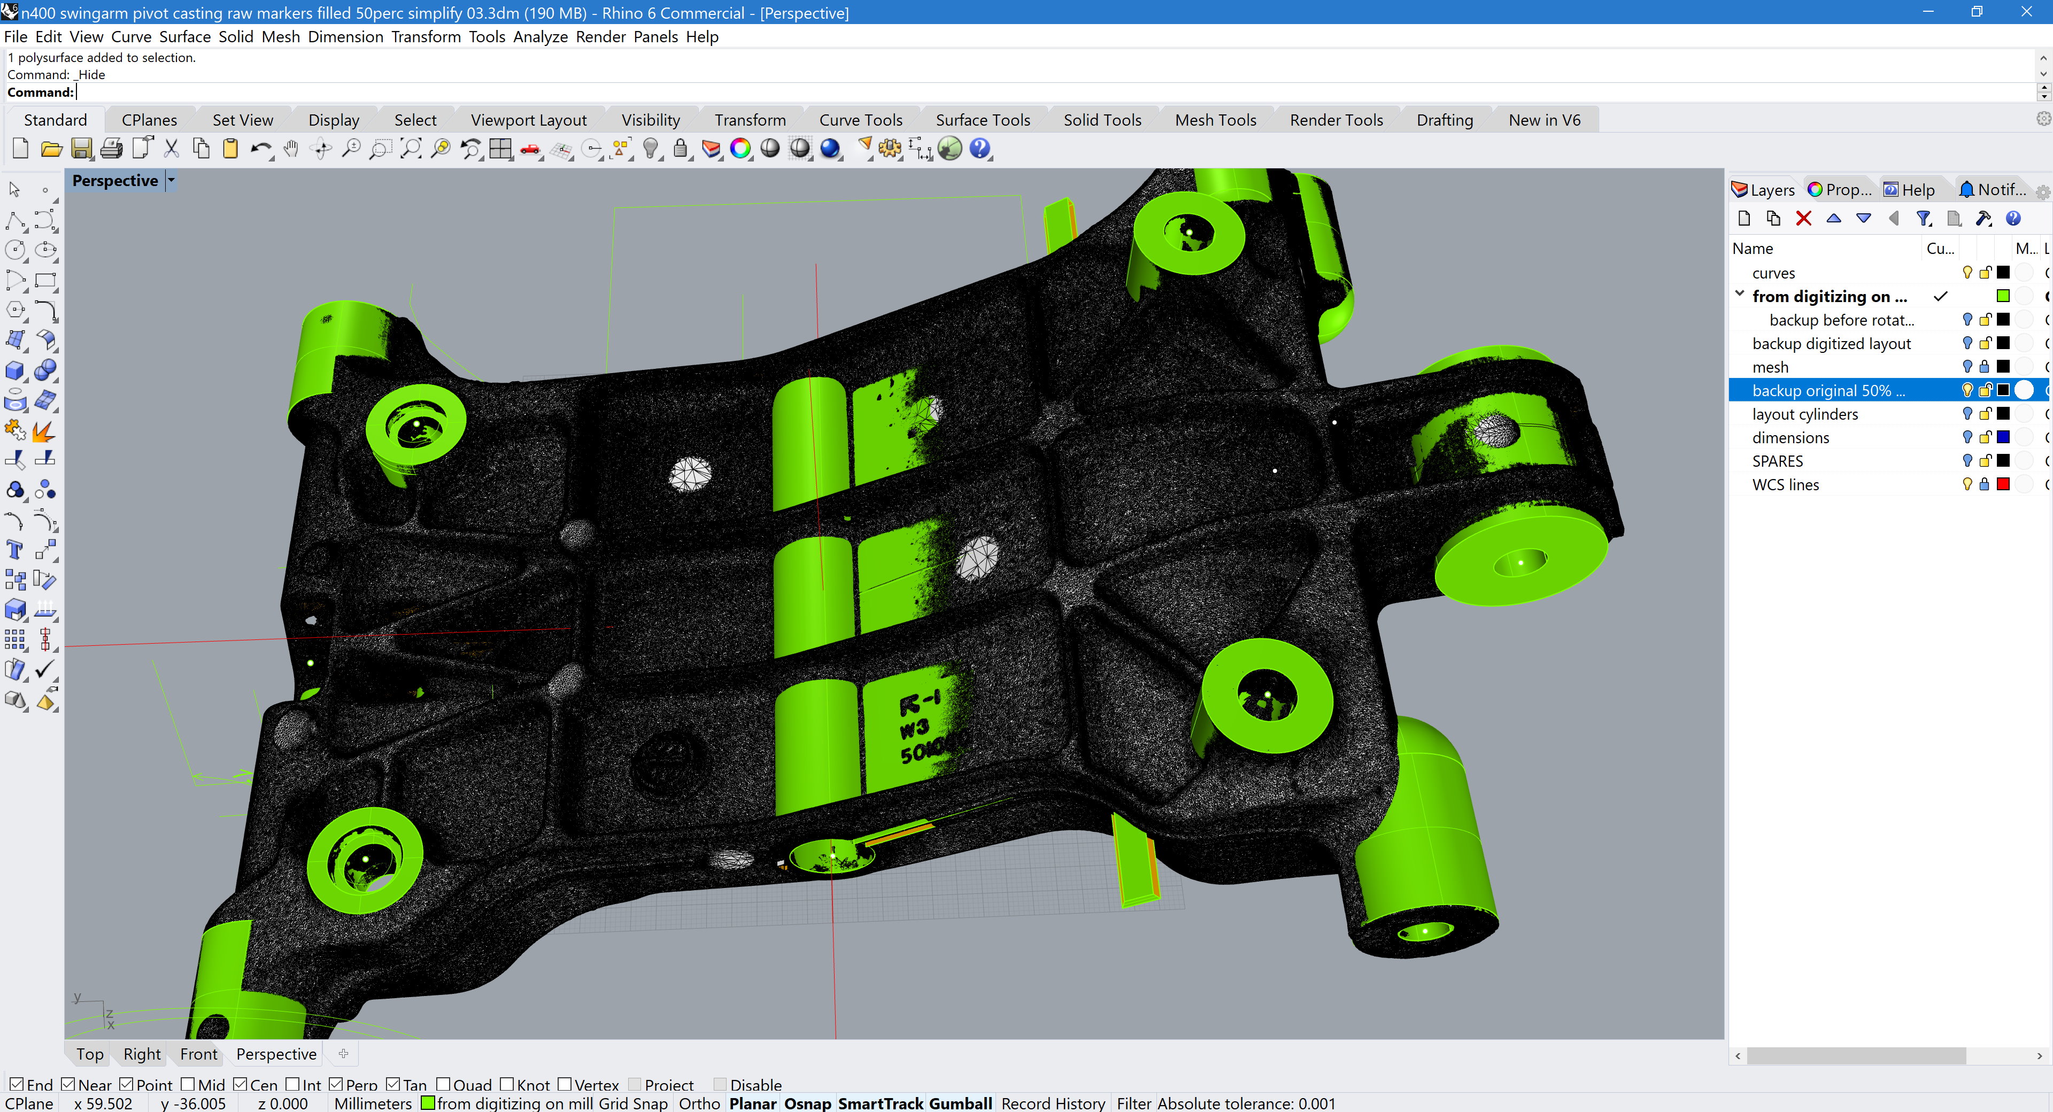This screenshot has width=2053, height=1112.
Task: Open Rhino Options with the gear icon
Action: click(890, 148)
